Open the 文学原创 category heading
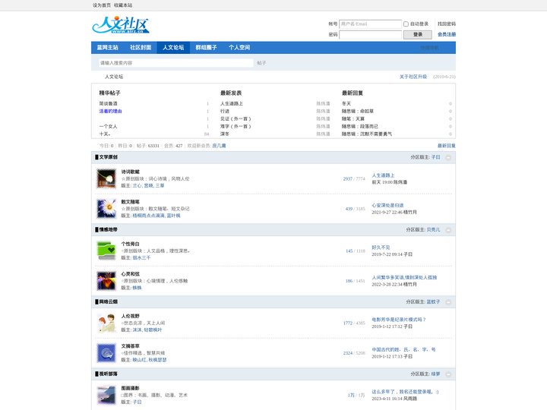The height and width of the screenshot is (410, 547). (108, 157)
